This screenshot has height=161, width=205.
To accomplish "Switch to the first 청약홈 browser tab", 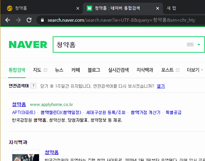I will 41,8.
